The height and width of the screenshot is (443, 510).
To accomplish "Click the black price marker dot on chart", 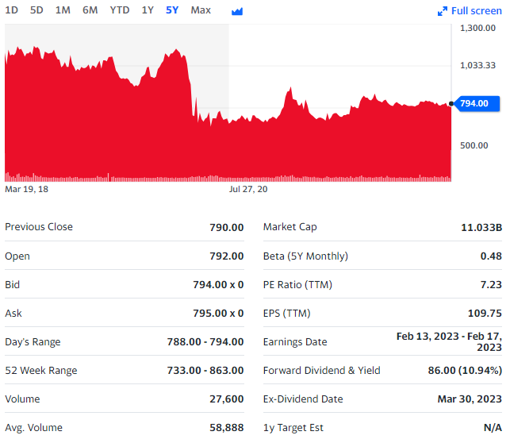I will [451, 103].
